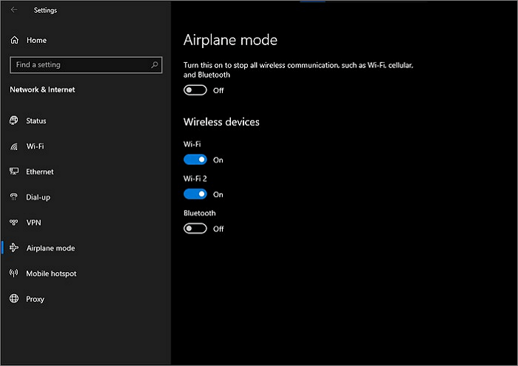Click the Home house icon
The width and height of the screenshot is (518, 366).
(15, 40)
